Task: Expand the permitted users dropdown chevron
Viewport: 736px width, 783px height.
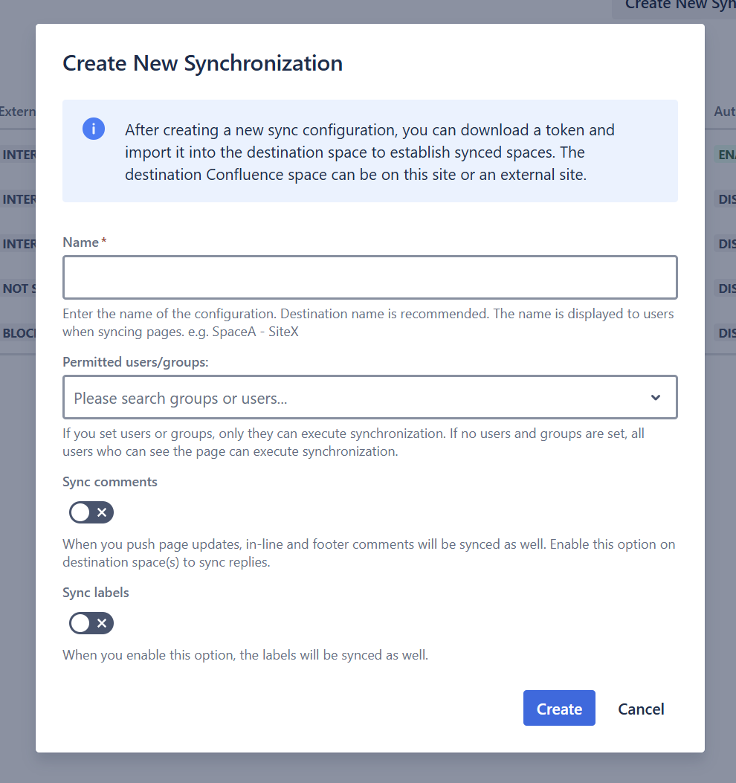Action: (656, 397)
